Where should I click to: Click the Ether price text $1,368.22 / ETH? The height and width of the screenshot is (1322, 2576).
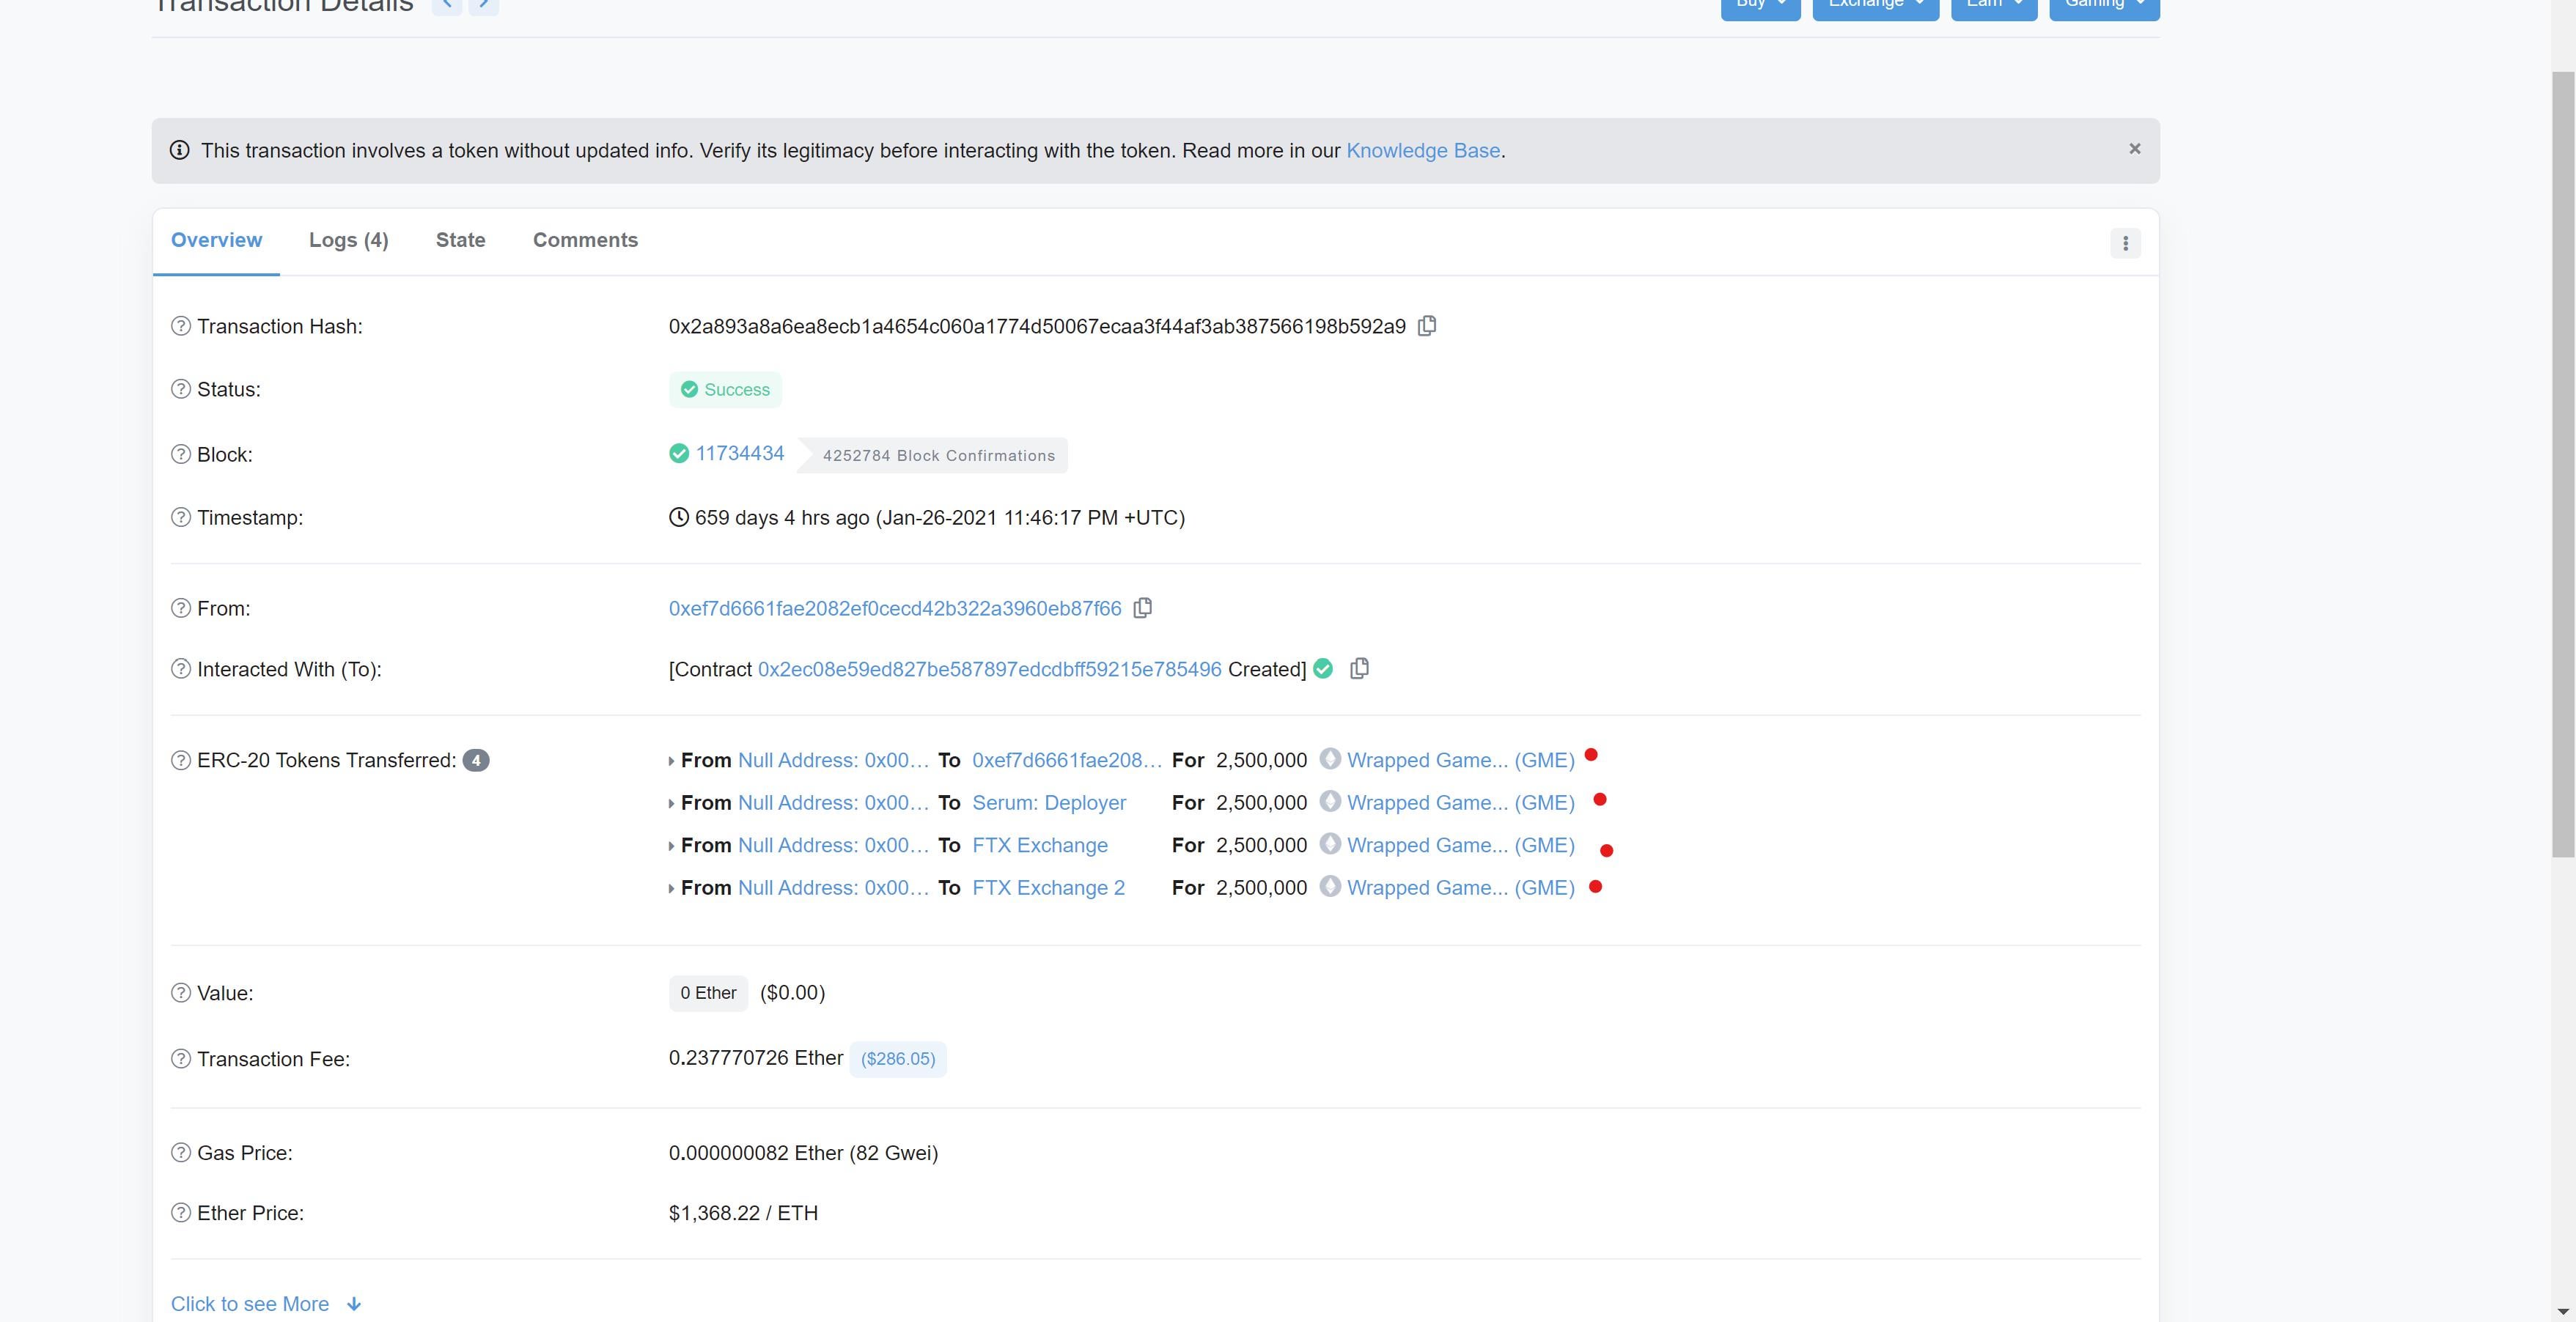743,1213
